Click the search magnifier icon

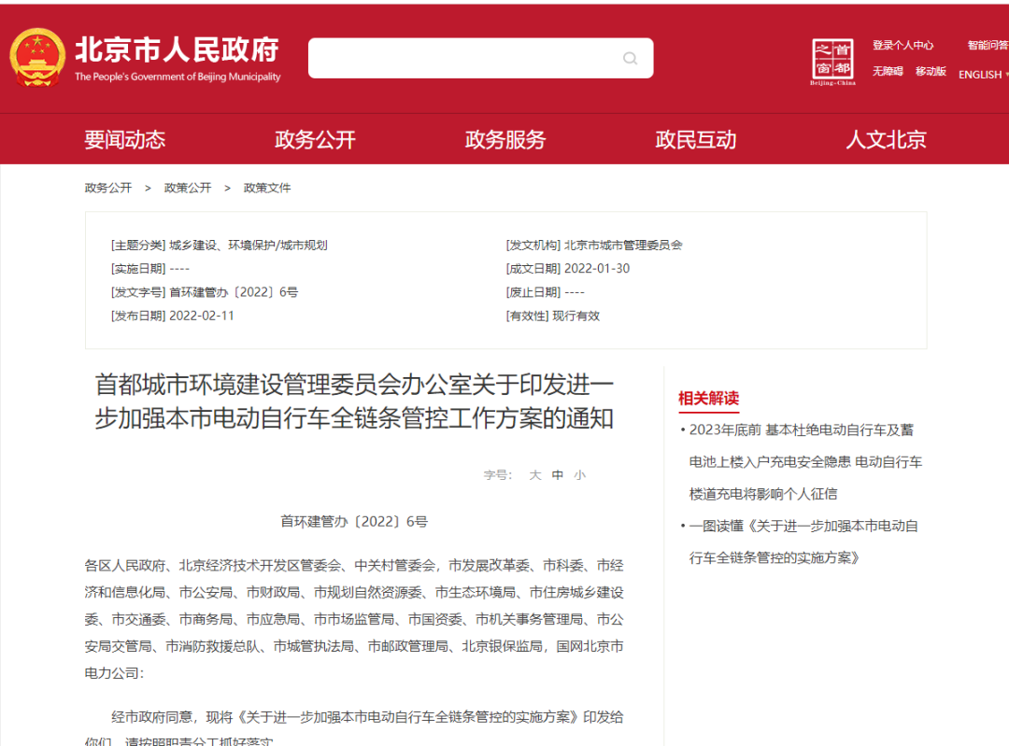(x=630, y=59)
